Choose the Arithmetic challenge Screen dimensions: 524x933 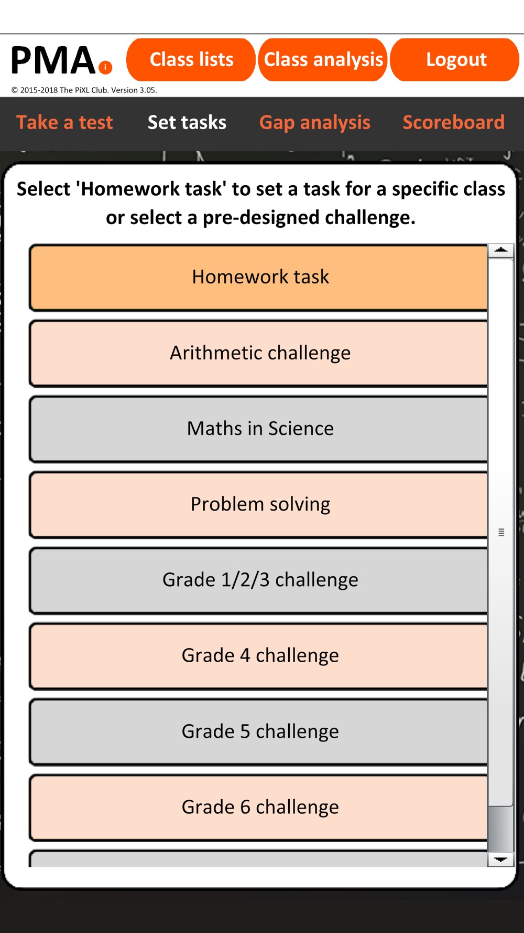point(258,353)
